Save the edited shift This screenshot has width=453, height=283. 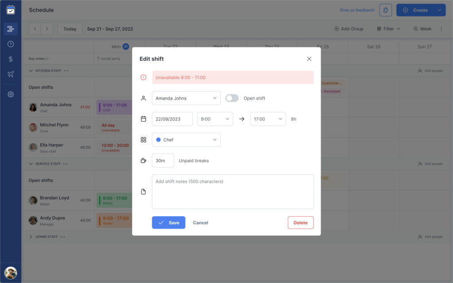pos(168,222)
